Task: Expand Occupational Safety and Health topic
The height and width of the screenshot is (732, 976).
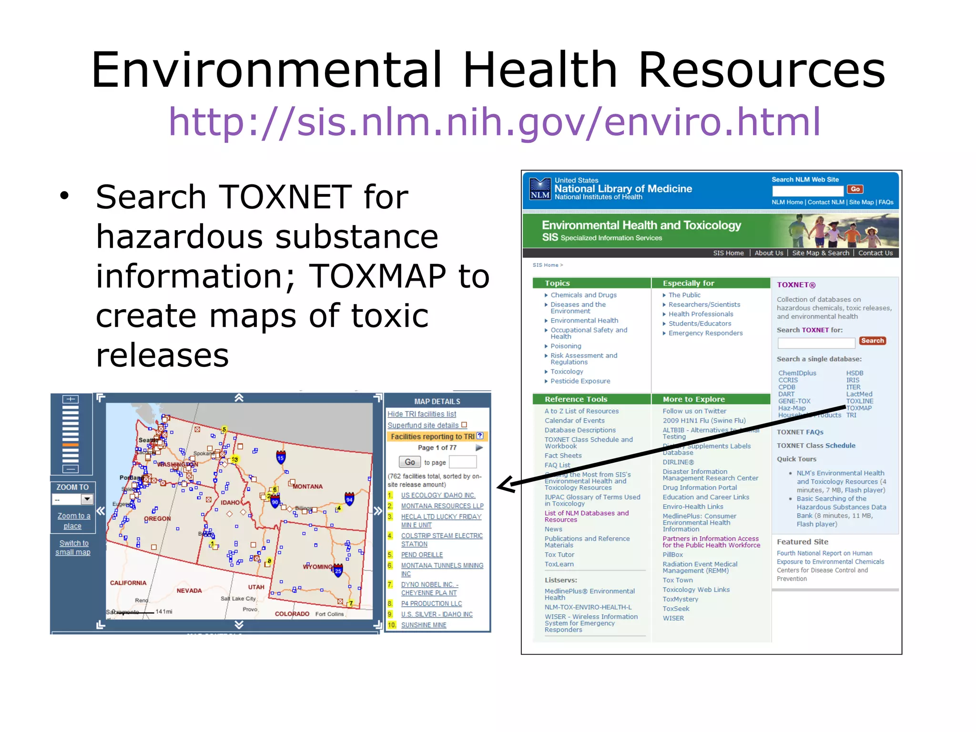Action: coord(546,330)
